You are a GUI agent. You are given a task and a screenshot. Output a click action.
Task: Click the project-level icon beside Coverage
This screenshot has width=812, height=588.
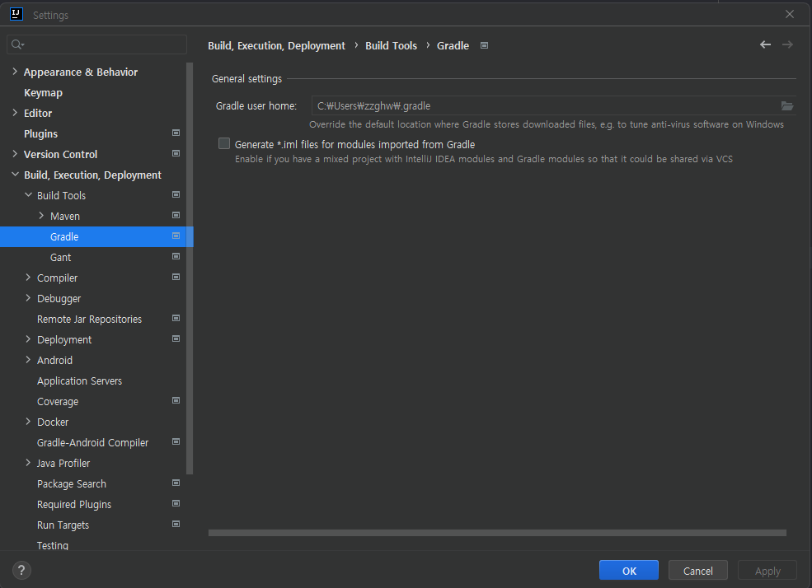point(176,401)
